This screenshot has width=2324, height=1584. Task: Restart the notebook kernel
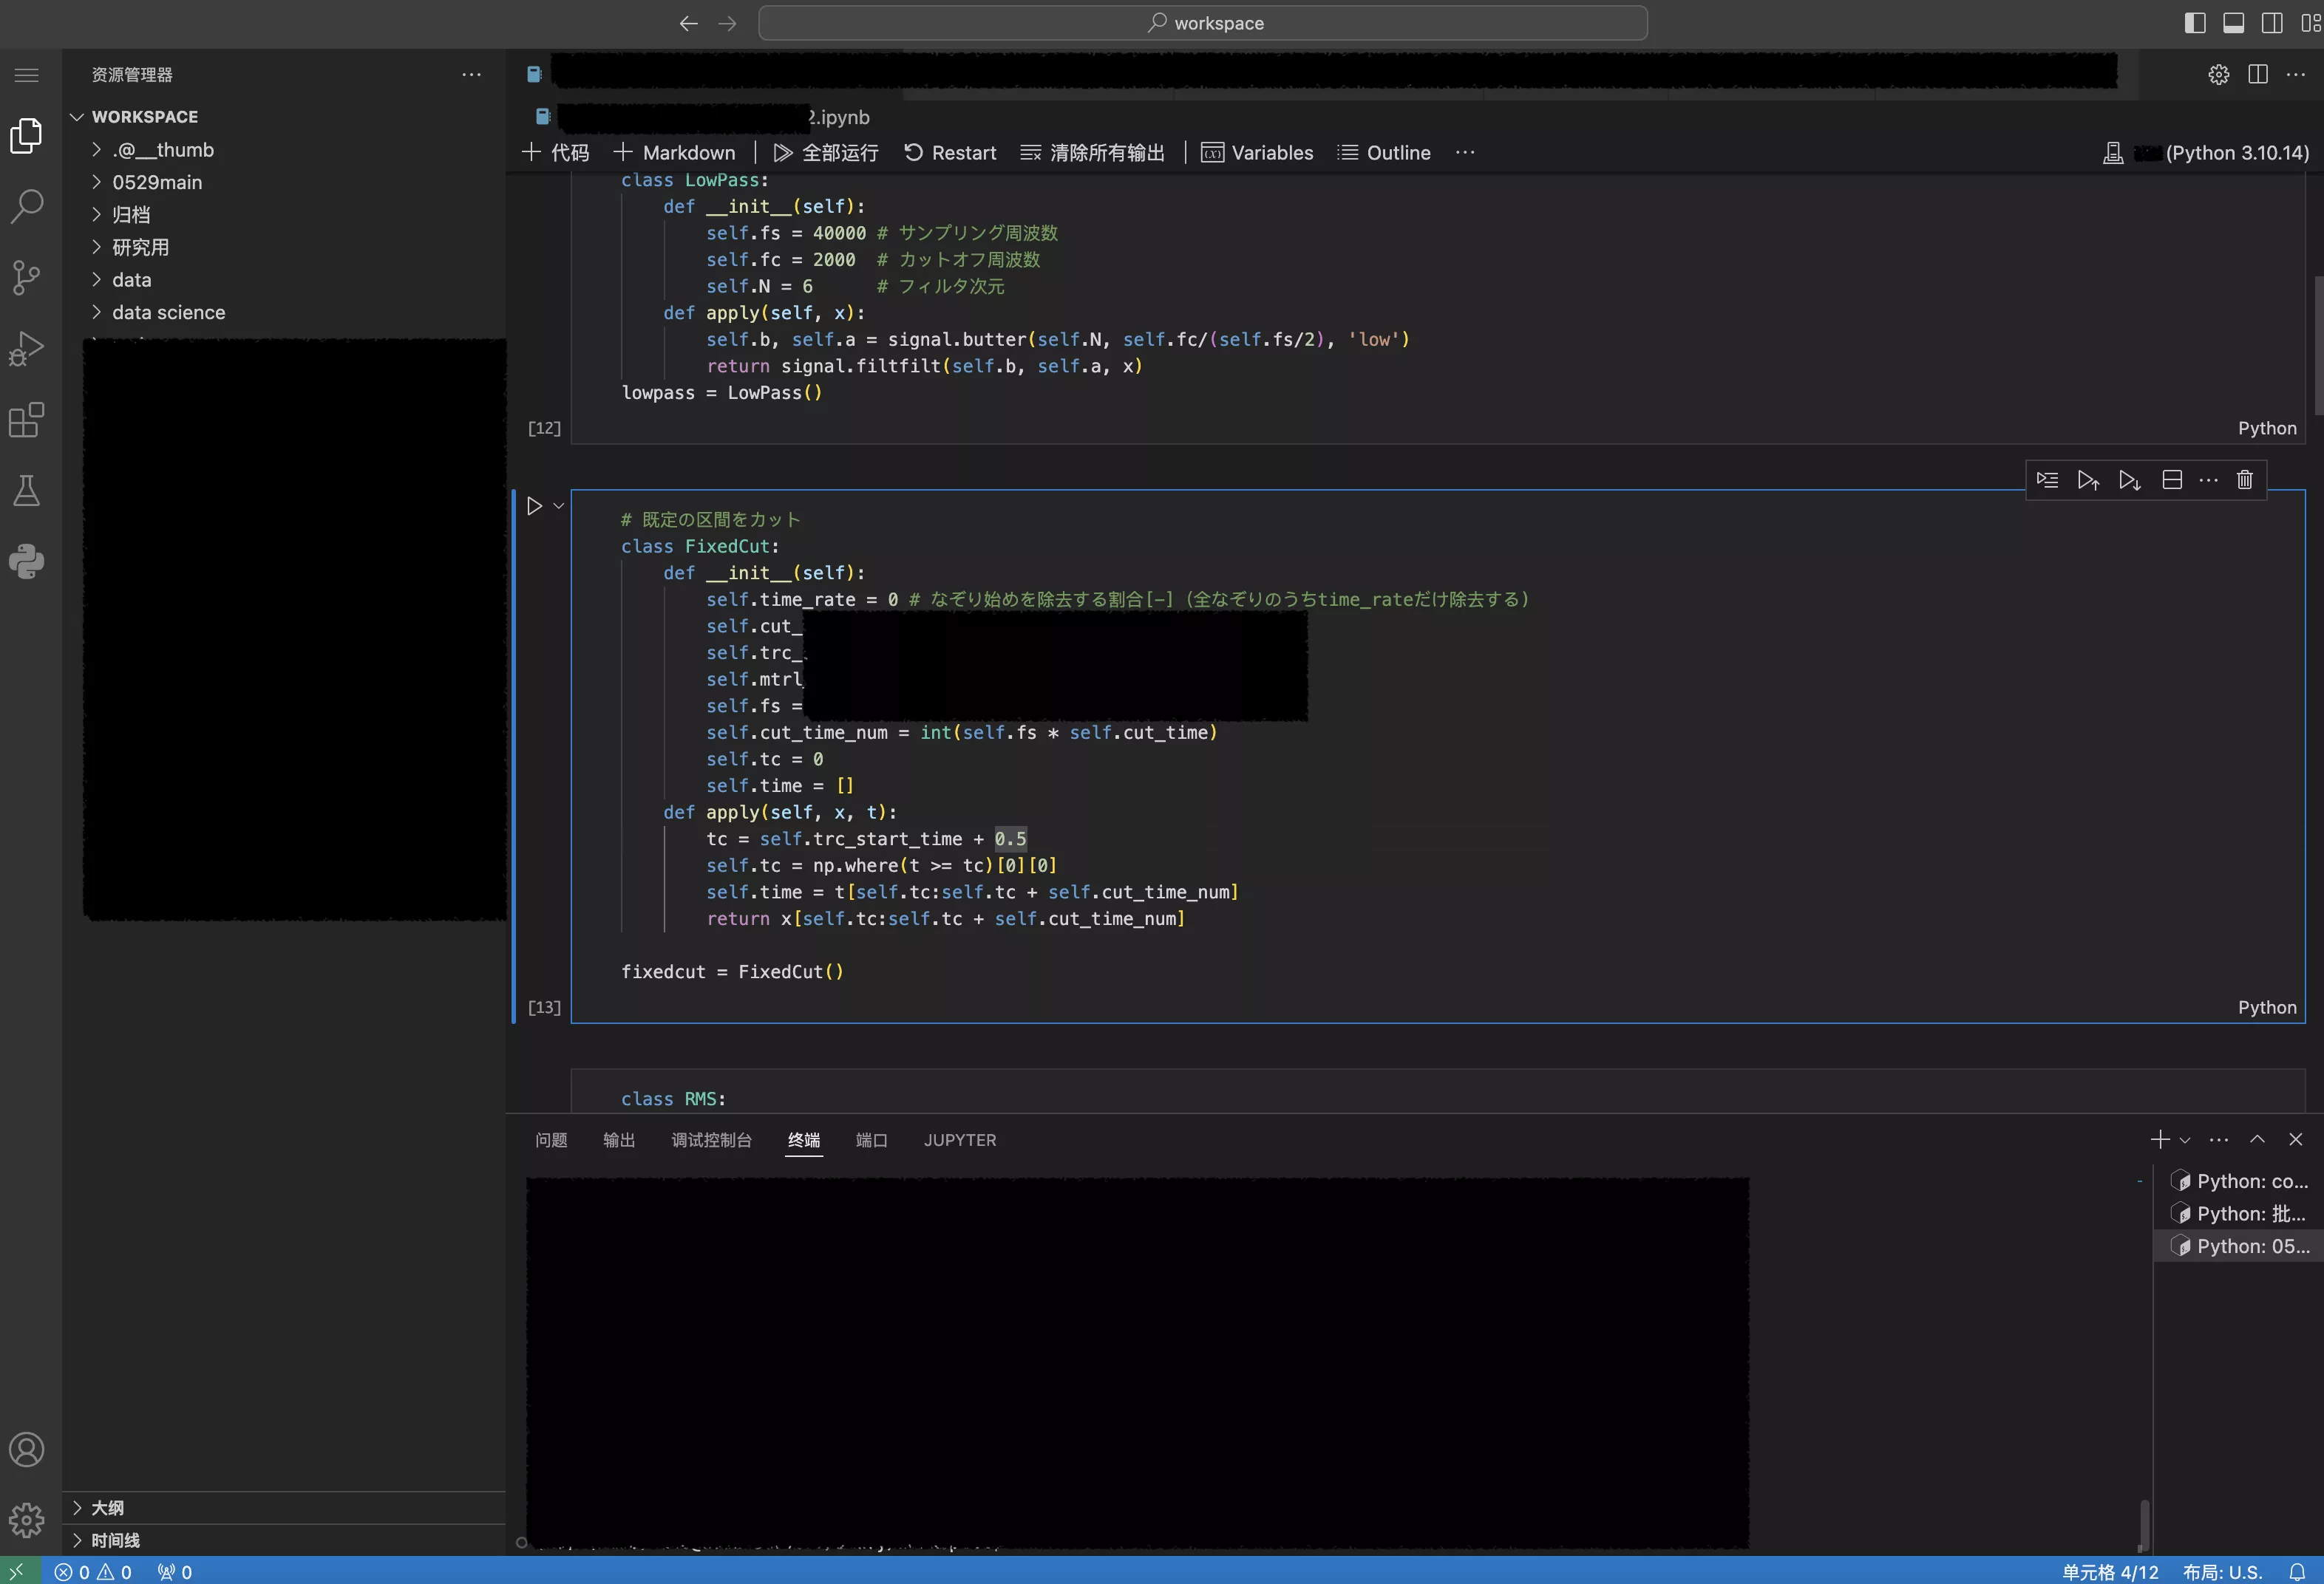(950, 152)
